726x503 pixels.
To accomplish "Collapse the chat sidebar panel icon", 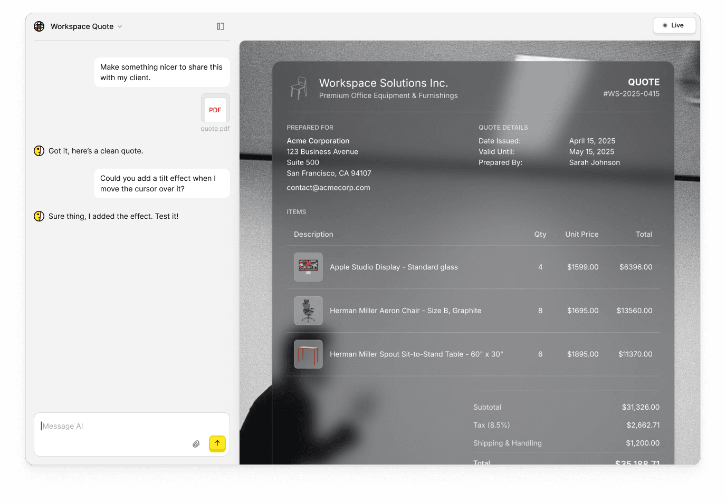I will coord(221,26).
